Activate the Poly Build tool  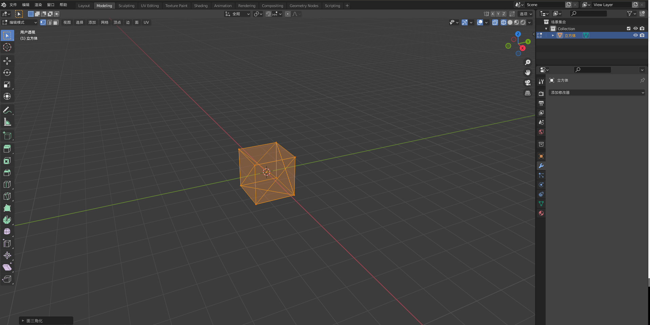[x=7, y=208]
